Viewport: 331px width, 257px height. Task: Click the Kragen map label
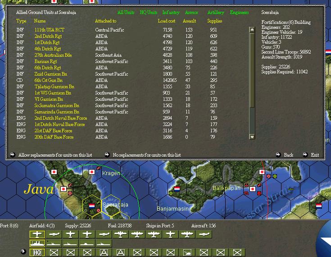coord(111,173)
